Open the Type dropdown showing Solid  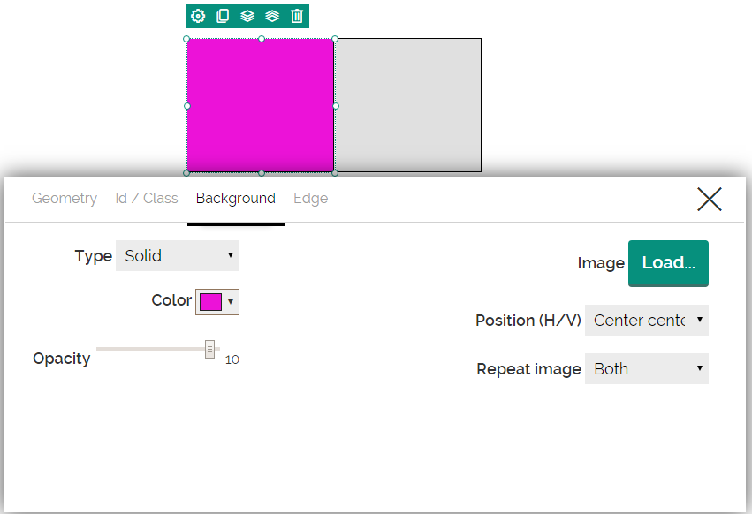pos(178,256)
